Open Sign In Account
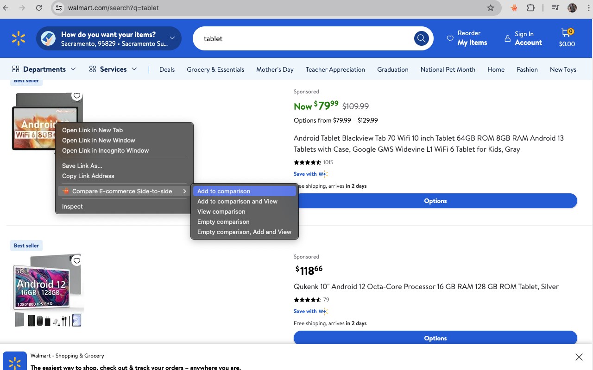 [x=523, y=38]
